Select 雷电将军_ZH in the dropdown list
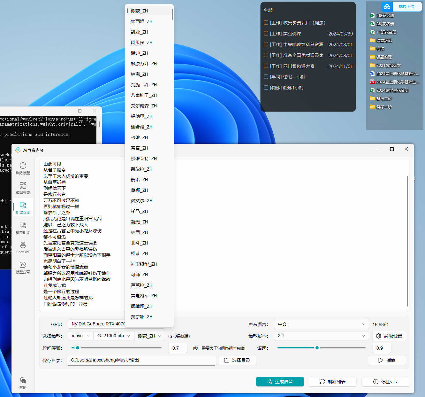425x397 pixels. pyautogui.click(x=144, y=296)
